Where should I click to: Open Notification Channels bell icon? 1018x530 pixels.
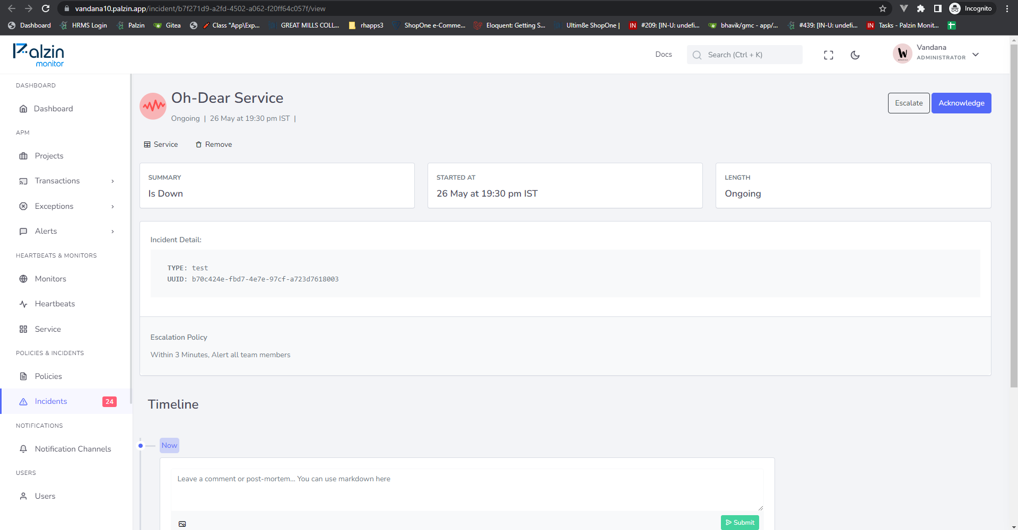pos(23,449)
